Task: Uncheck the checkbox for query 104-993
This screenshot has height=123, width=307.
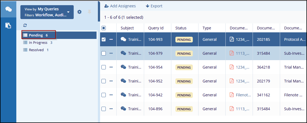Action: (x=104, y=39)
